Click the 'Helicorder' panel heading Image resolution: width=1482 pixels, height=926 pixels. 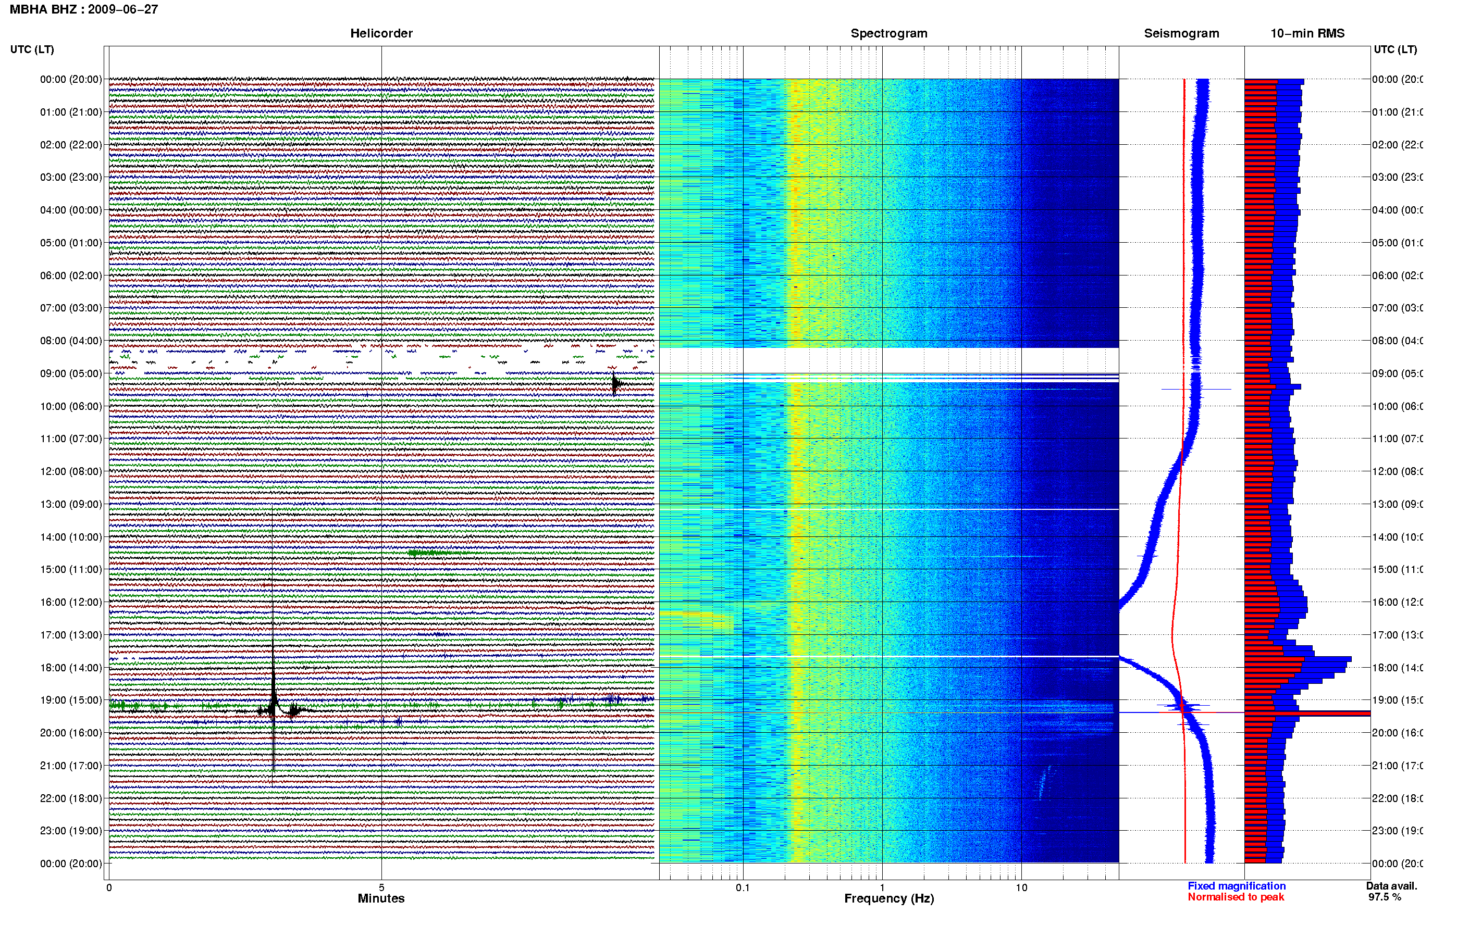381,33
